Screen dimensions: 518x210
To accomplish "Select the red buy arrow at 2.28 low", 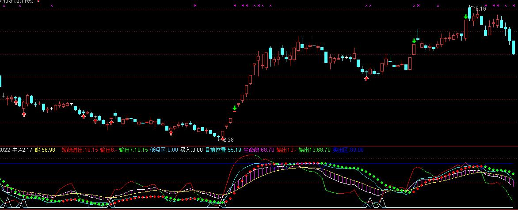I will pos(222,139).
